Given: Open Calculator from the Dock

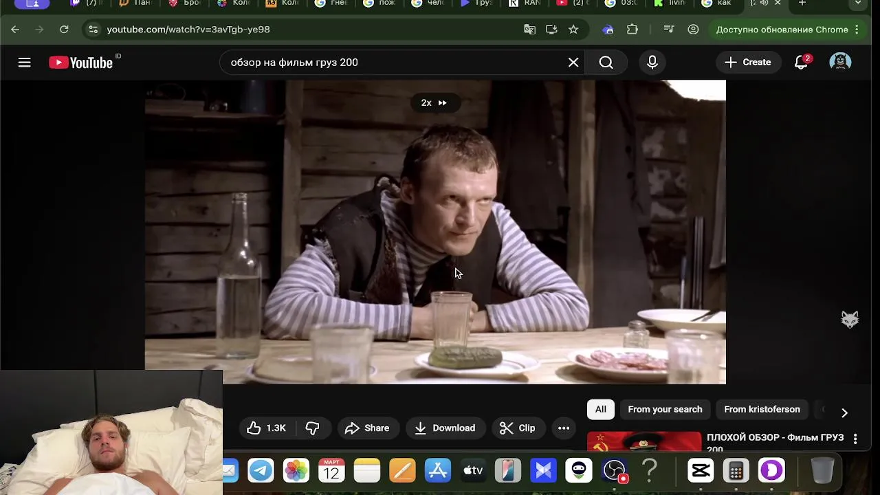Looking at the screenshot, I should 736,471.
